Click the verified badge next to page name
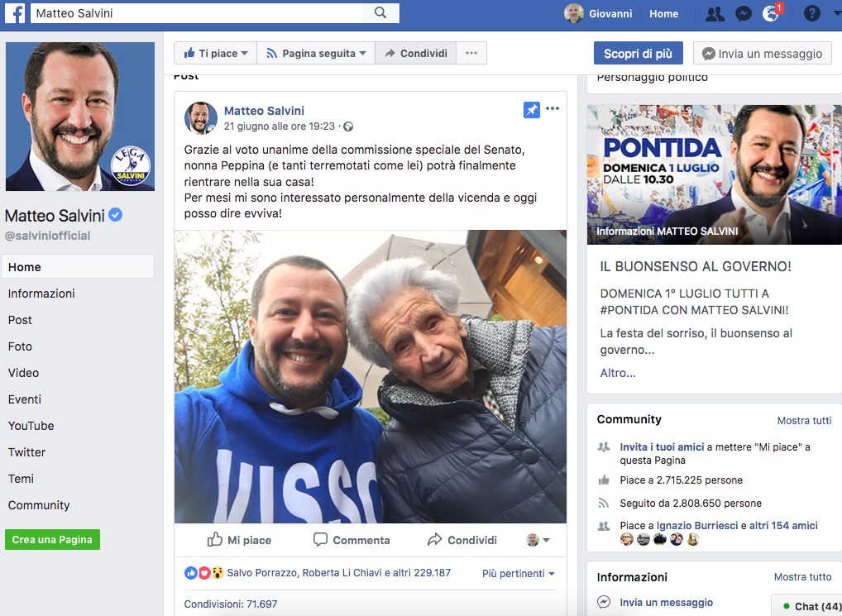The width and height of the screenshot is (842, 616). [x=116, y=215]
